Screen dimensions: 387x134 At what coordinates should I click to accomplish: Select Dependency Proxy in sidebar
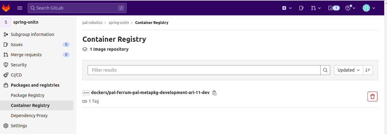click(x=29, y=116)
